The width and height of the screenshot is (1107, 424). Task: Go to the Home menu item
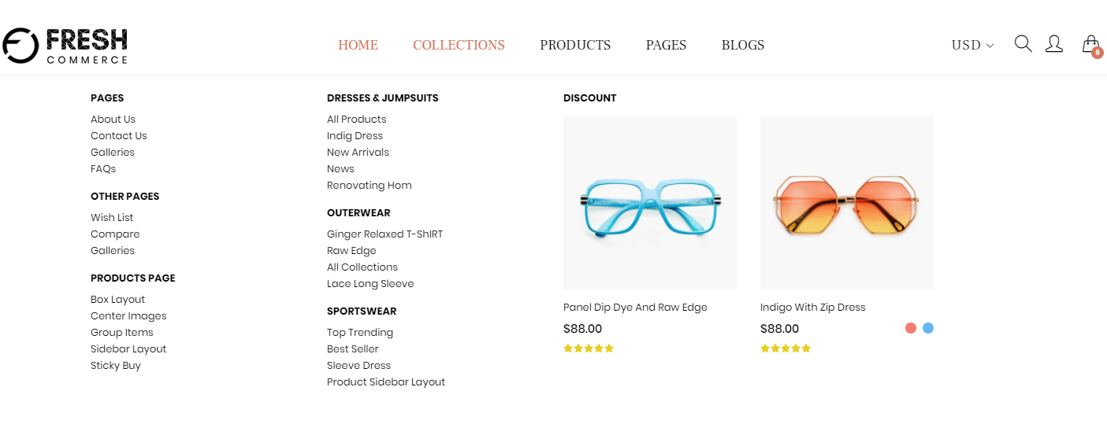click(358, 46)
